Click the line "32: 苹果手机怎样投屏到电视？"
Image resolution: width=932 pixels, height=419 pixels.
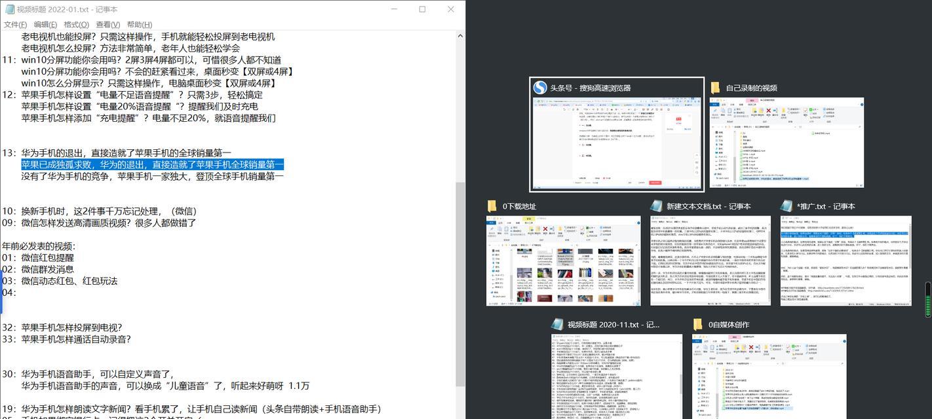tap(62, 328)
